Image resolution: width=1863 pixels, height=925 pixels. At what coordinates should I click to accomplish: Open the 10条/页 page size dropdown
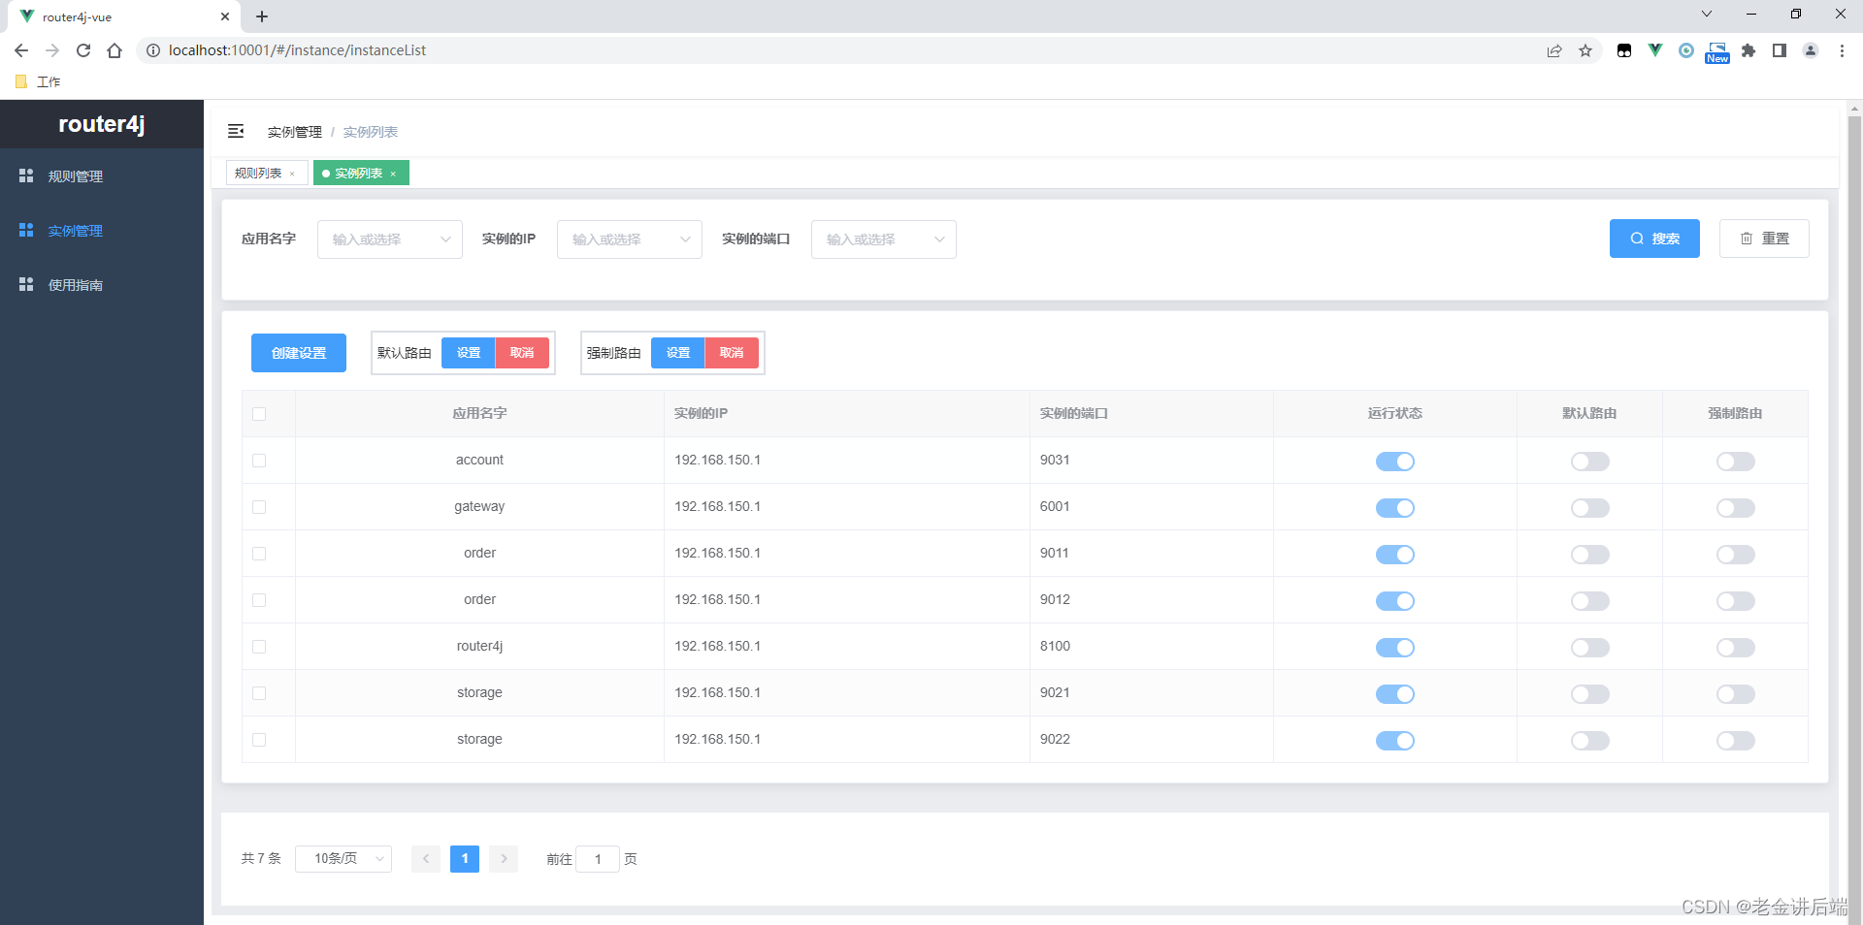[x=343, y=859]
